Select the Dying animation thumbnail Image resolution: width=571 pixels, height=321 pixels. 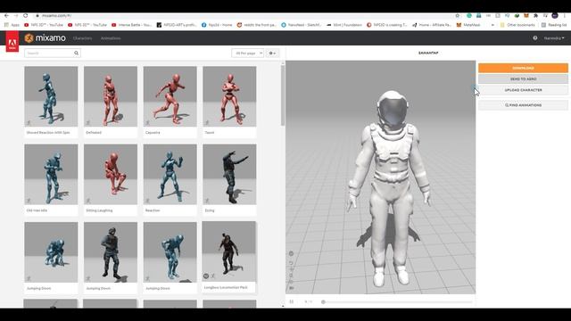coord(229,175)
